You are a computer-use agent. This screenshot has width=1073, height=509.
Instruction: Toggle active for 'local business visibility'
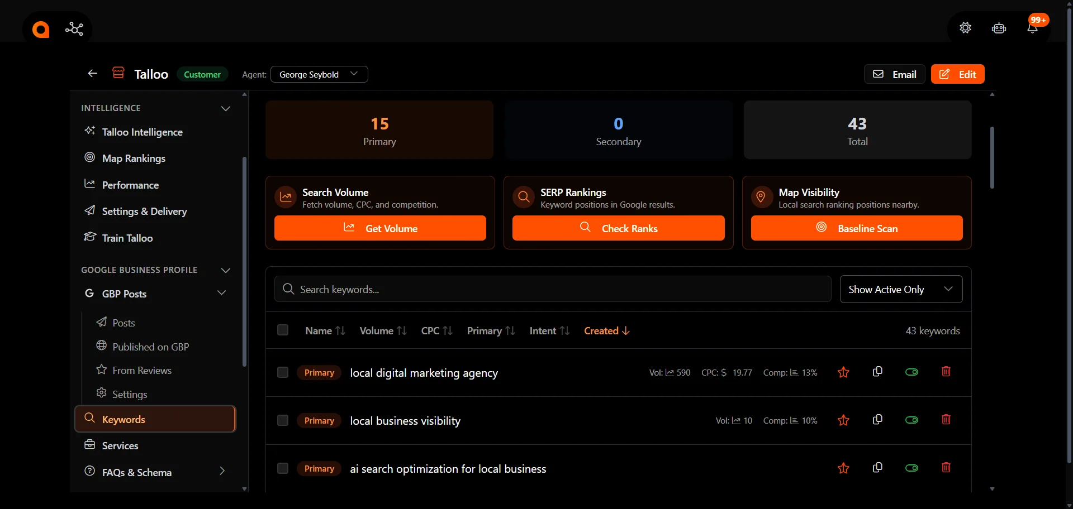click(x=911, y=420)
